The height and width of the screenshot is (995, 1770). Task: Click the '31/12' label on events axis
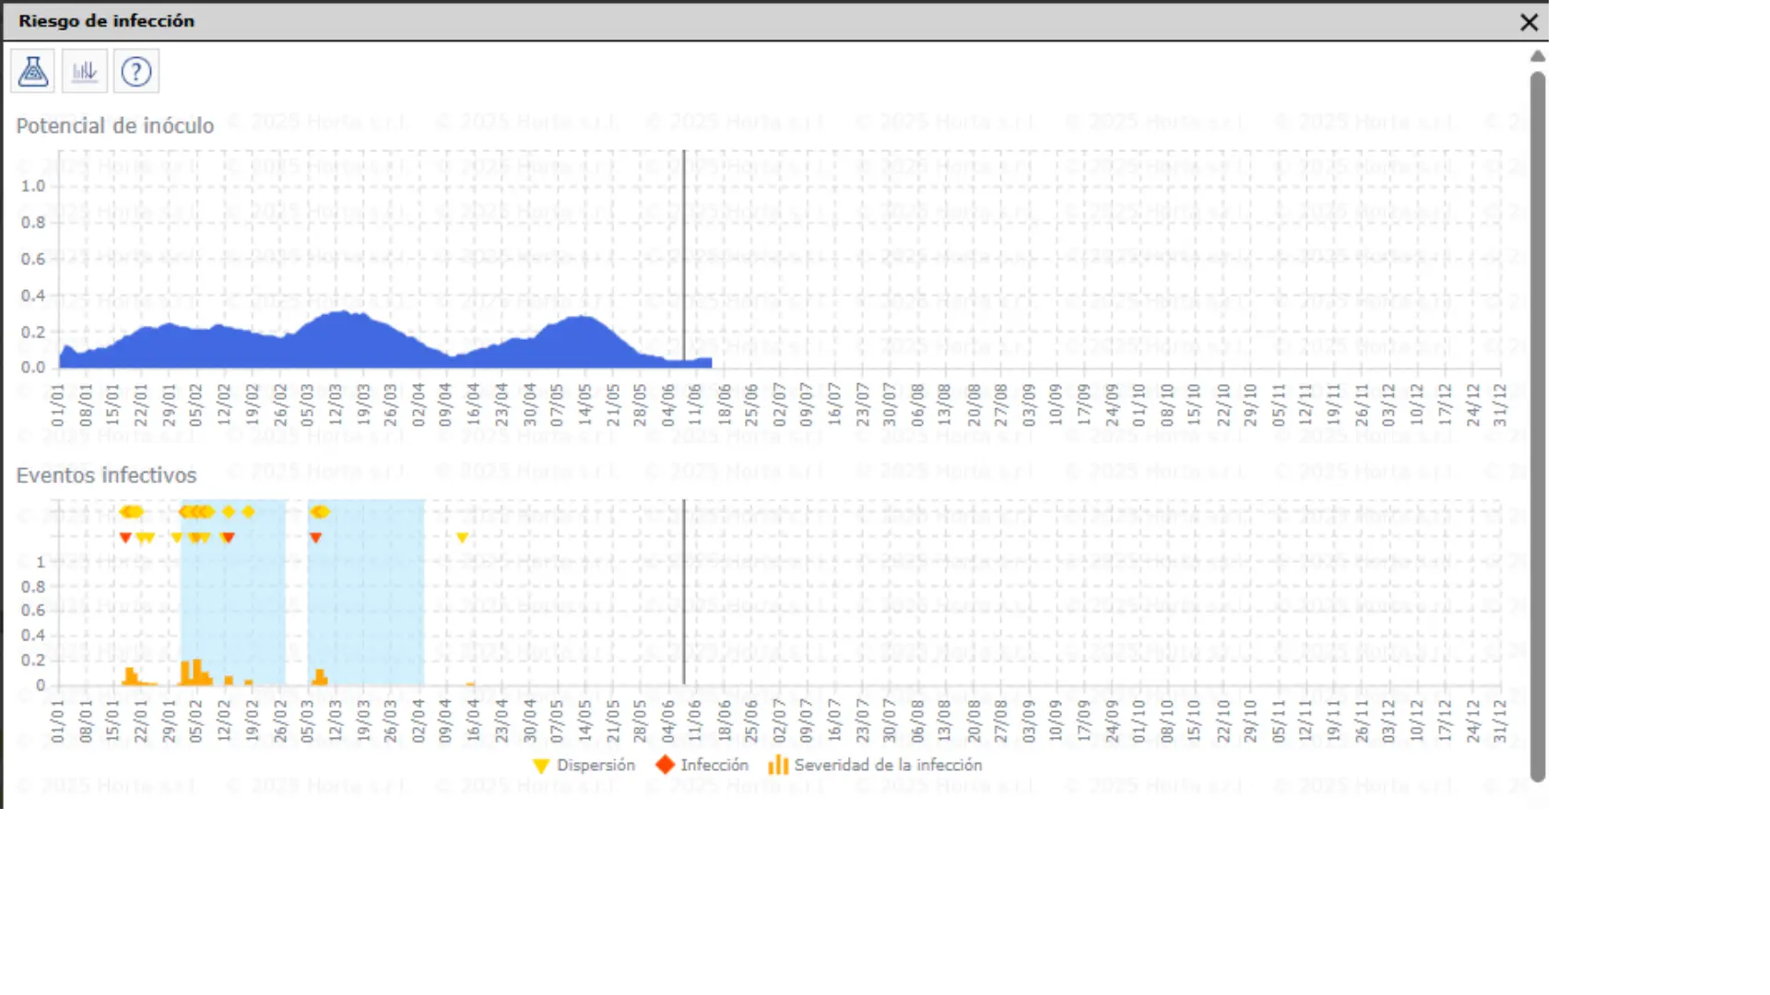(1500, 721)
